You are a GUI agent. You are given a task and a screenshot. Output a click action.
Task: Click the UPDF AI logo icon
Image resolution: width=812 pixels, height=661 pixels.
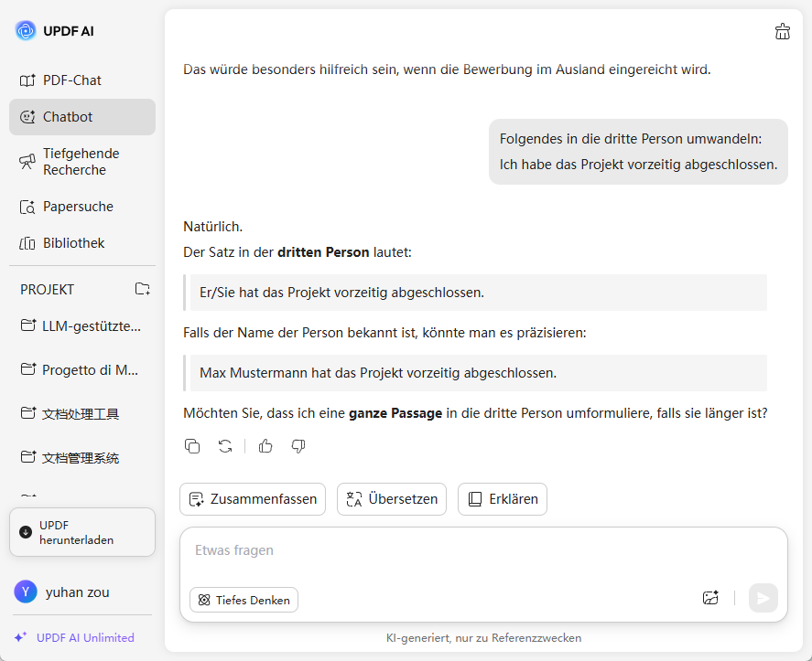26,31
